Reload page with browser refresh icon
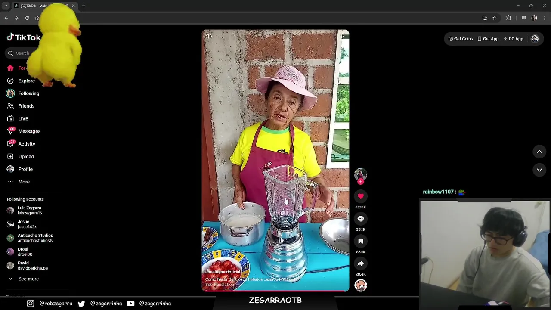This screenshot has height=310, width=551. click(27, 18)
